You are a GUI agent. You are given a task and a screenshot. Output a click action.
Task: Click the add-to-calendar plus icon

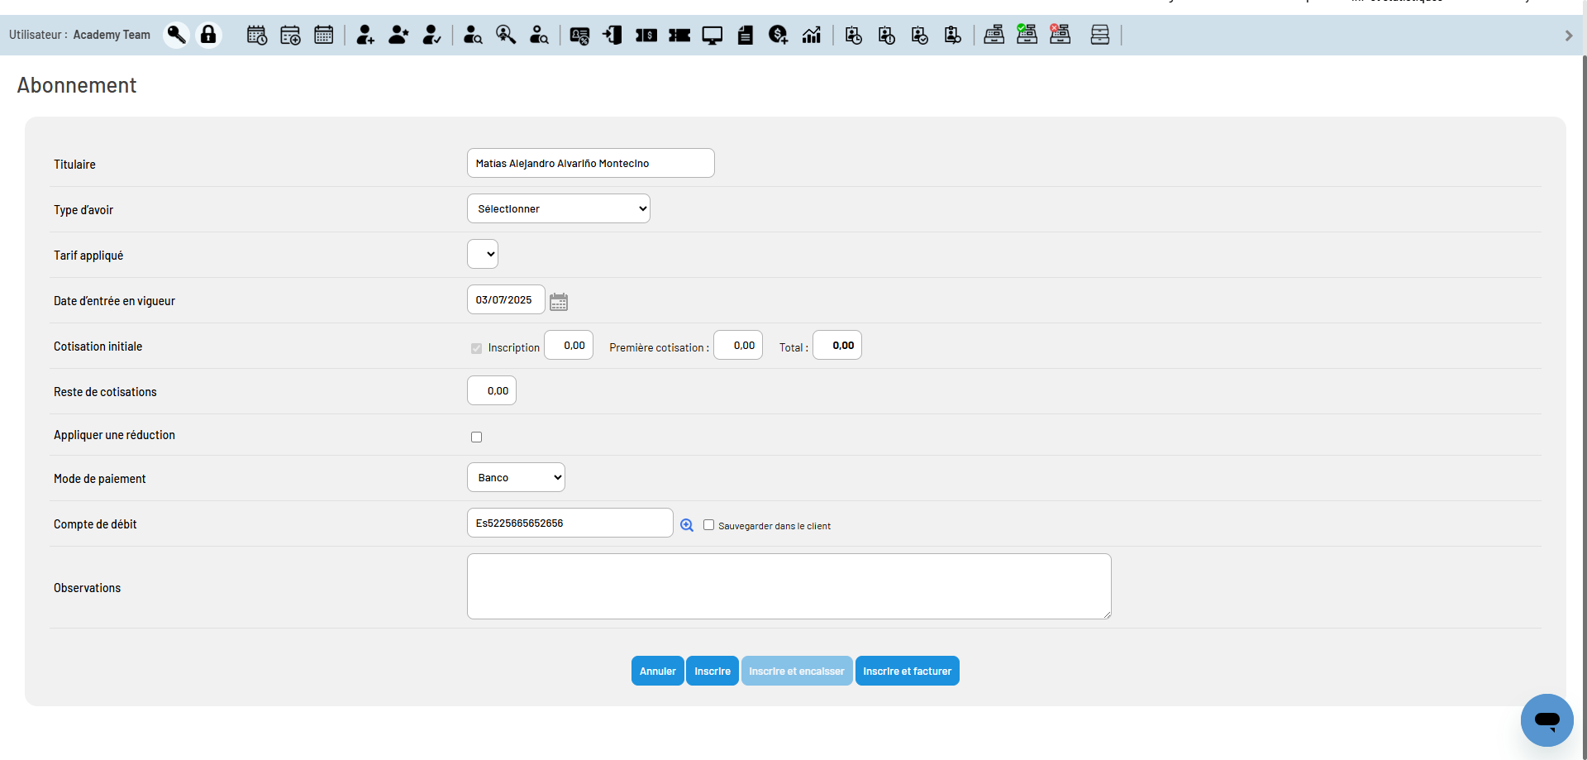[290, 35]
